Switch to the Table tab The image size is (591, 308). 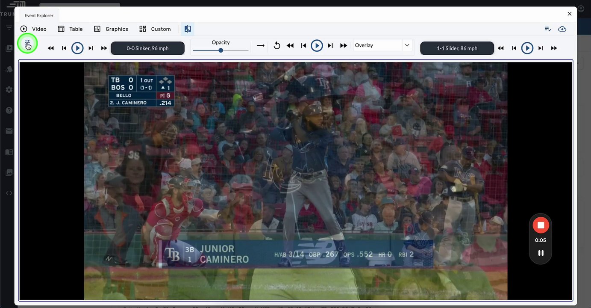coord(71,29)
